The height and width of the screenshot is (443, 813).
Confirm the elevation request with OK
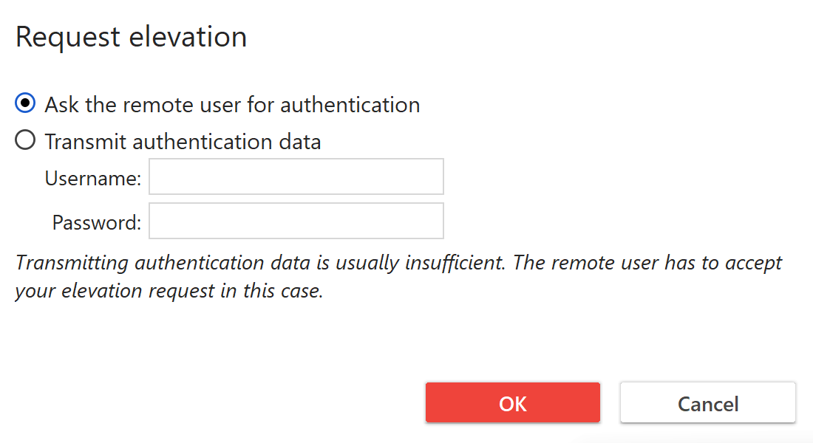point(513,402)
